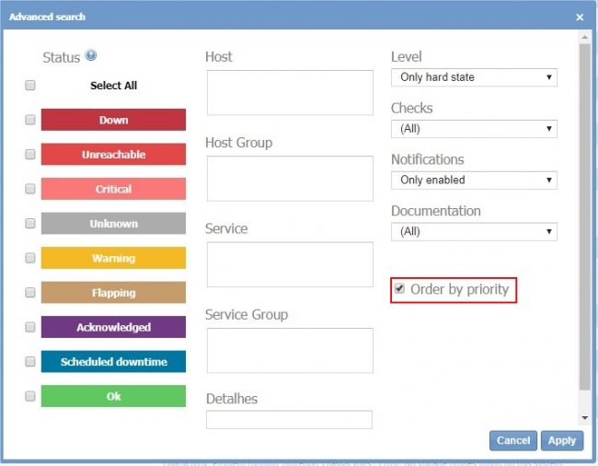Click the green Ok status label
Viewport: 598px width, 466px height.
click(113, 396)
